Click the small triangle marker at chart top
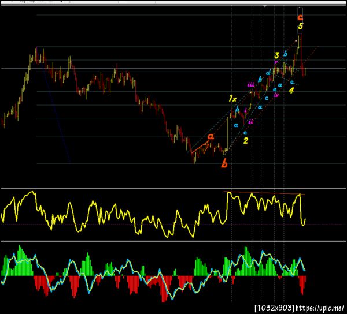 265,6
